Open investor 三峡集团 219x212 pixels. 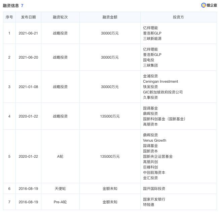pyautogui.click(x=150, y=65)
